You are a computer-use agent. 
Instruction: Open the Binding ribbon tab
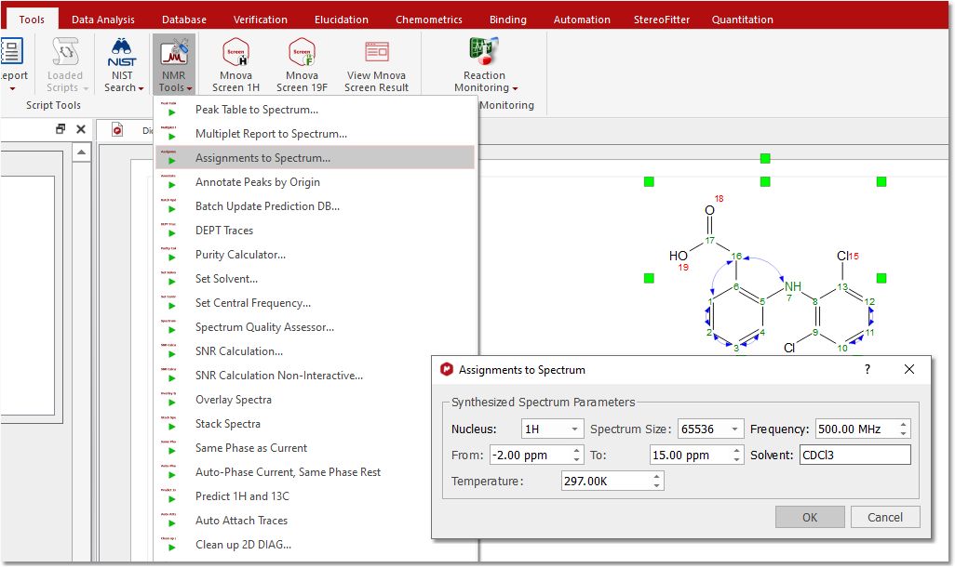coord(508,20)
